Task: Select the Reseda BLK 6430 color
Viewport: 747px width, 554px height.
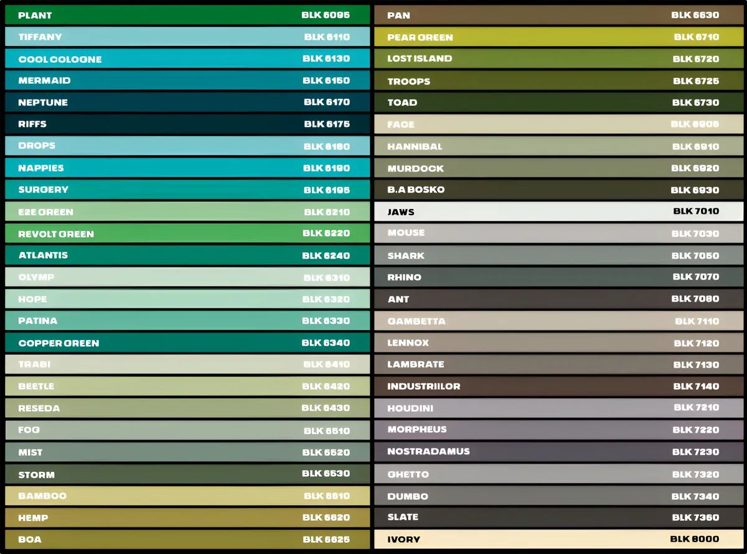Action: click(187, 408)
